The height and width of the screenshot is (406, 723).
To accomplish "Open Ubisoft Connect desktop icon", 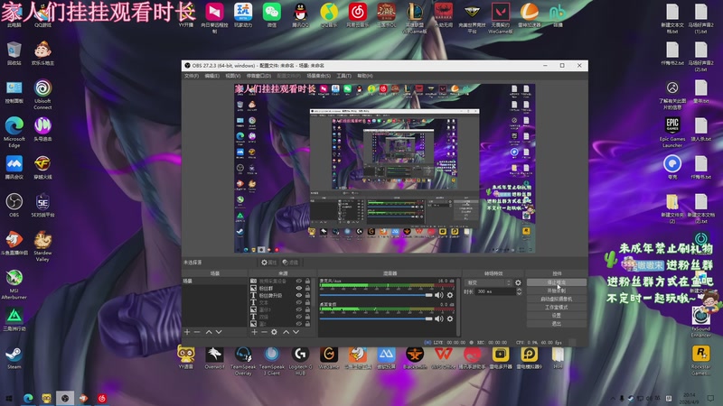I will point(42,94).
